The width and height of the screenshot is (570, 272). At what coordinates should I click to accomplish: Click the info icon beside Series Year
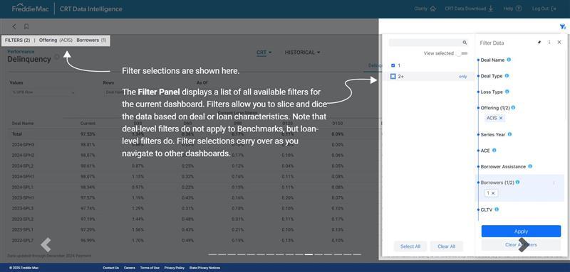[509, 134]
